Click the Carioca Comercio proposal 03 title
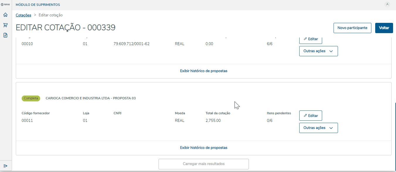Screen dimensions: 396x172 point(91,98)
